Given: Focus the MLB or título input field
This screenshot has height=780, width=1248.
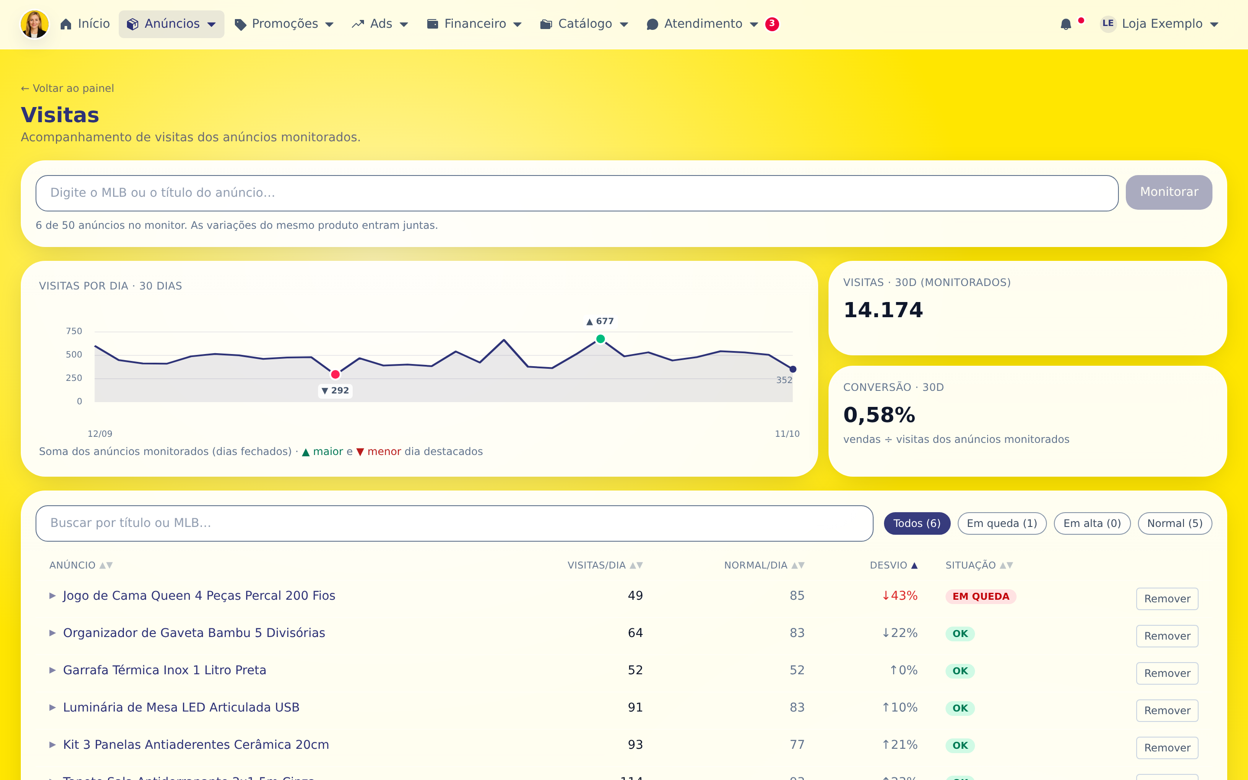Looking at the screenshot, I should point(577,193).
